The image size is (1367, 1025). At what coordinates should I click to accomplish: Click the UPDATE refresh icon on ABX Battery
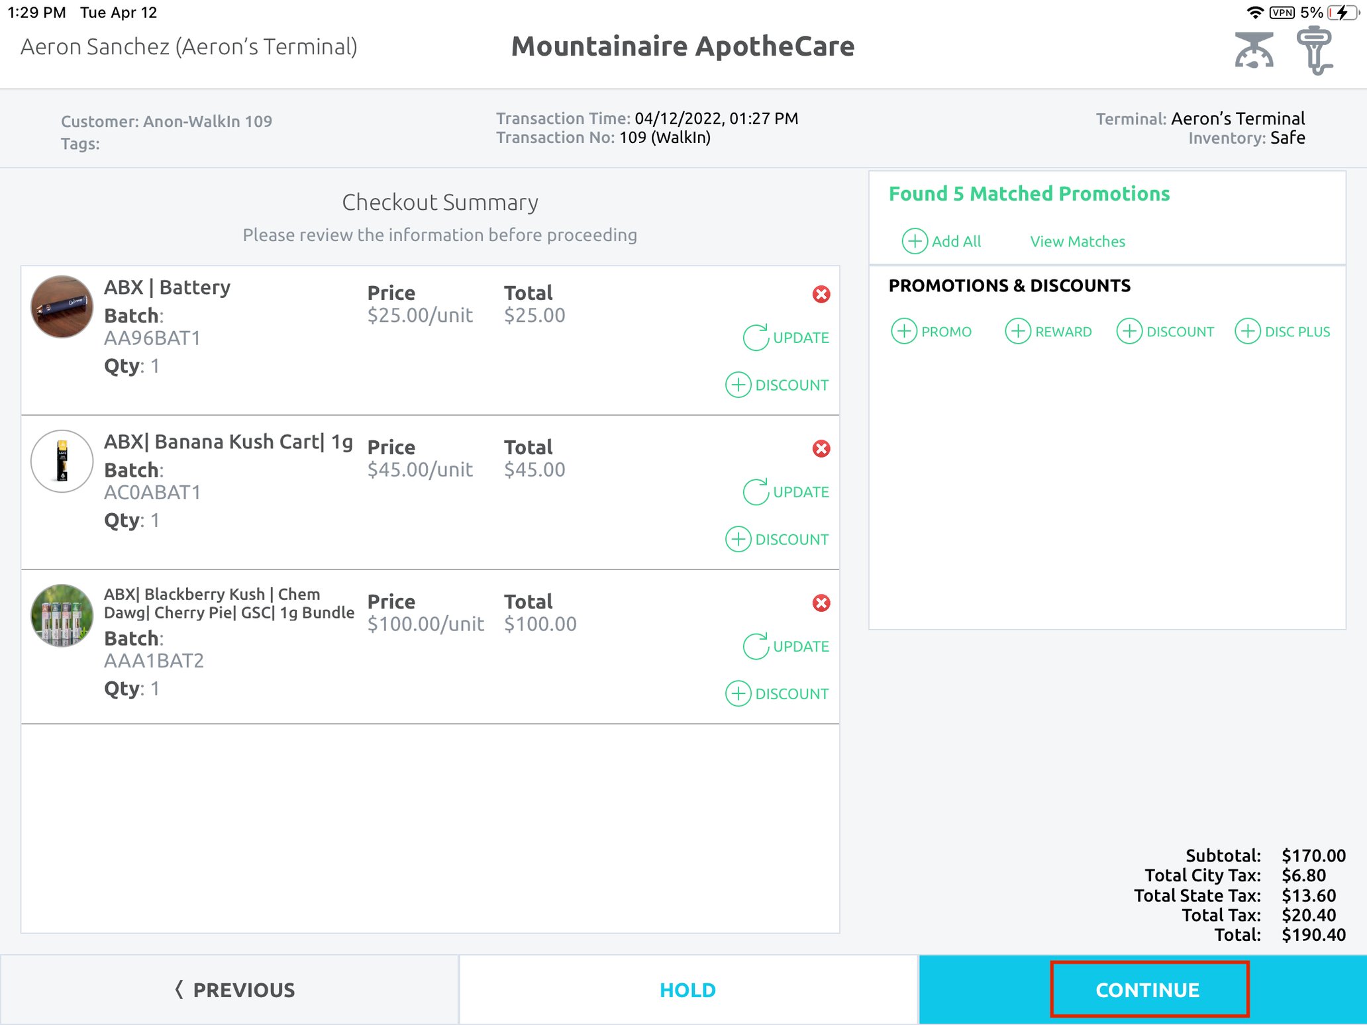pos(756,336)
